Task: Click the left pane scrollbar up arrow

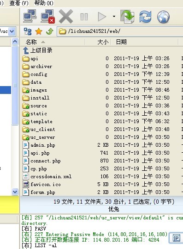Action: coord(15,42)
